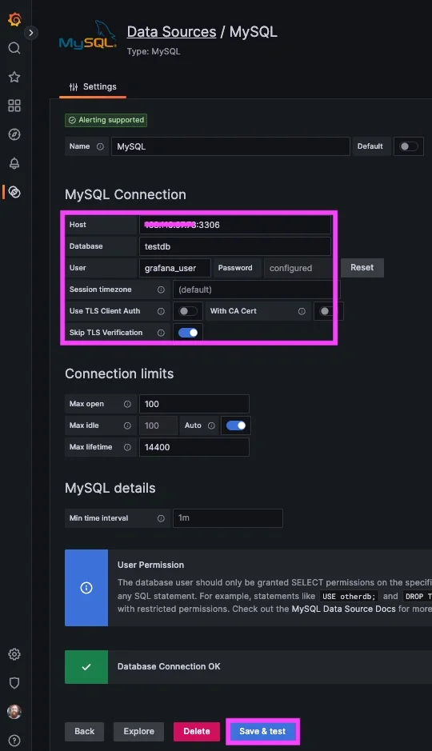This screenshot has width=432, height=751.
Task: Expand the sidebar with the chevron arrow
Action: point(30,33)
